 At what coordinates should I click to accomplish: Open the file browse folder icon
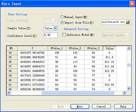click(128, 22)
